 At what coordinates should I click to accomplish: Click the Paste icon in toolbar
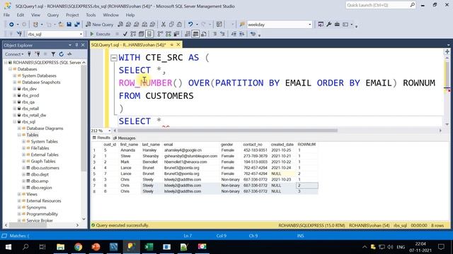179,25
